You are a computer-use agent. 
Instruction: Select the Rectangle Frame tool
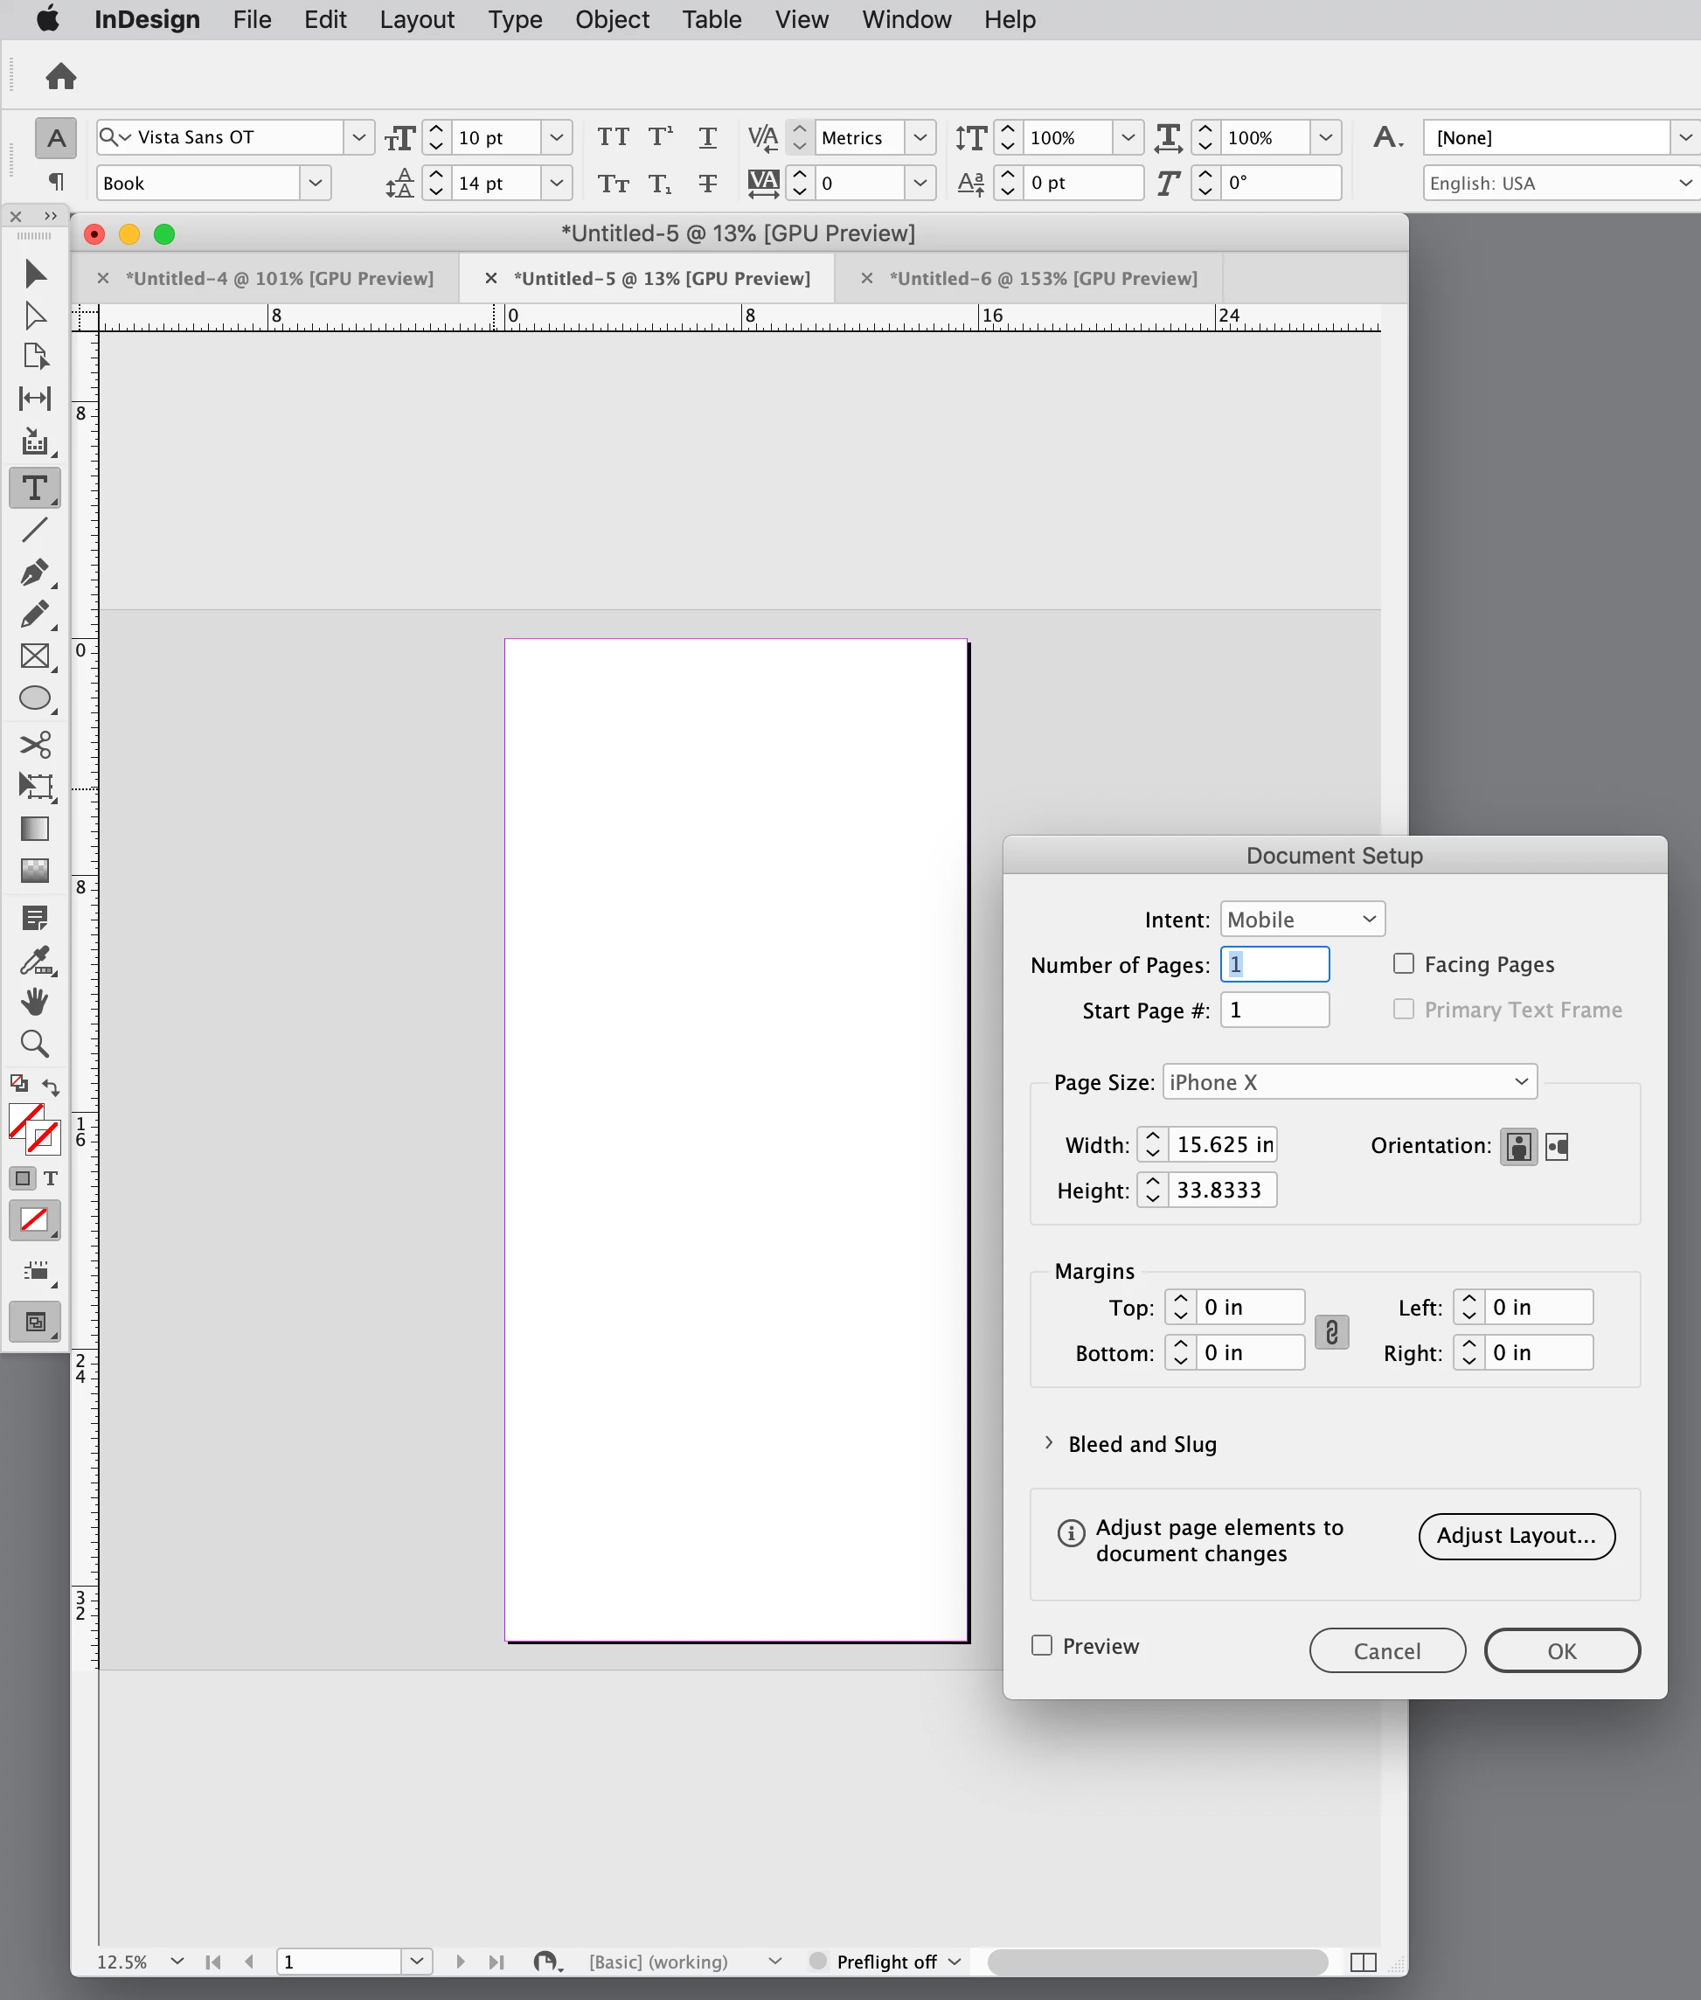click(35, 656)
